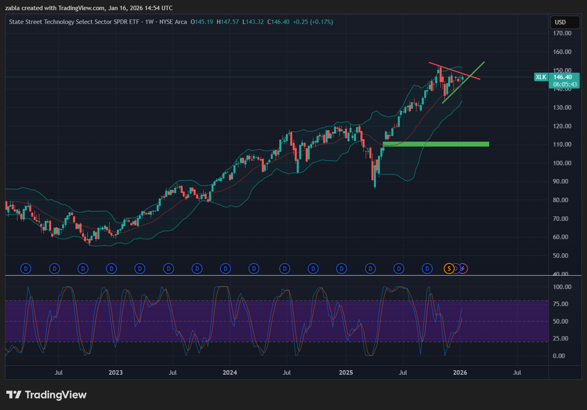This screenshot has width=587, height=410.
Task: Click the purple lightning bolt event marker
Action: 463,268
